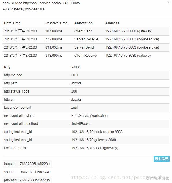Select the Value column header
Viewport: 172px width, 183px height.
(76, 67)
